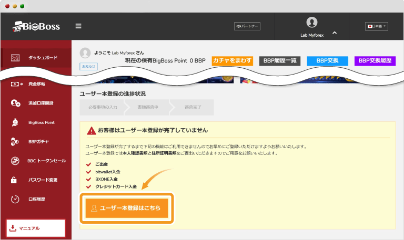Click the BBC トークンセール icon
The image size is (404, 240).
point(15,161)
